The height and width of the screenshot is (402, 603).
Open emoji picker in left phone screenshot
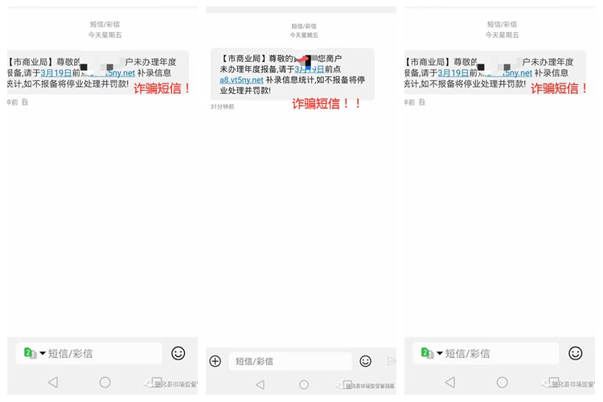click(178, 353)
